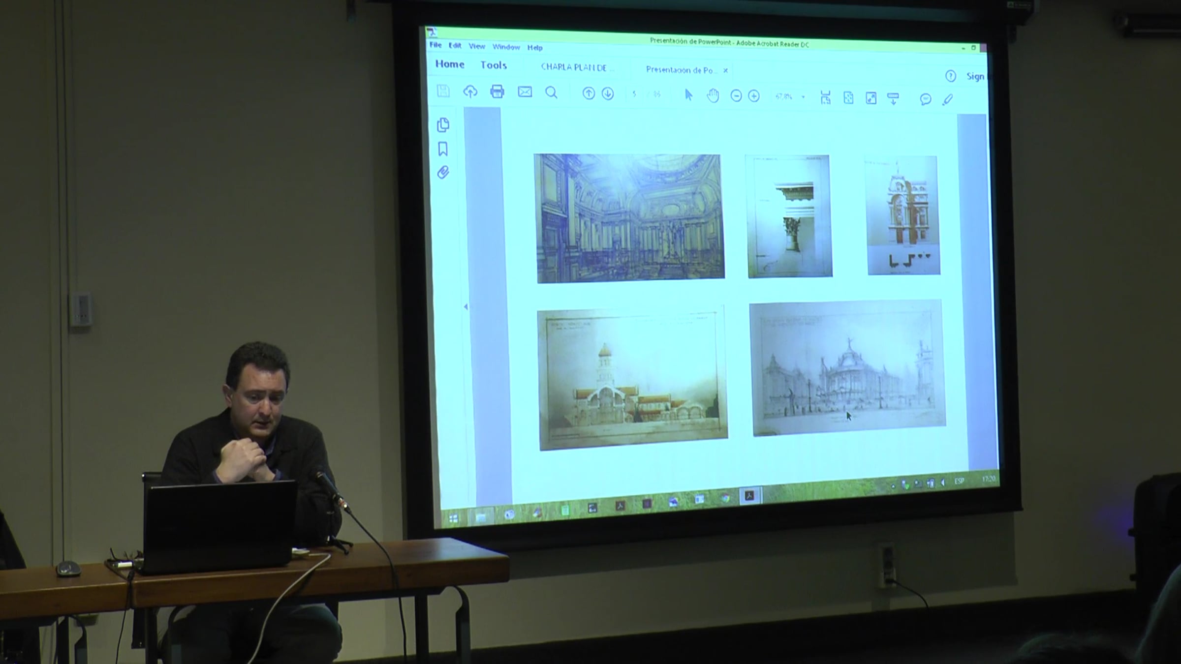Viewport: 1181px width, 664px height.
Task: Choose the Hand pan tool
Action: 713,95
